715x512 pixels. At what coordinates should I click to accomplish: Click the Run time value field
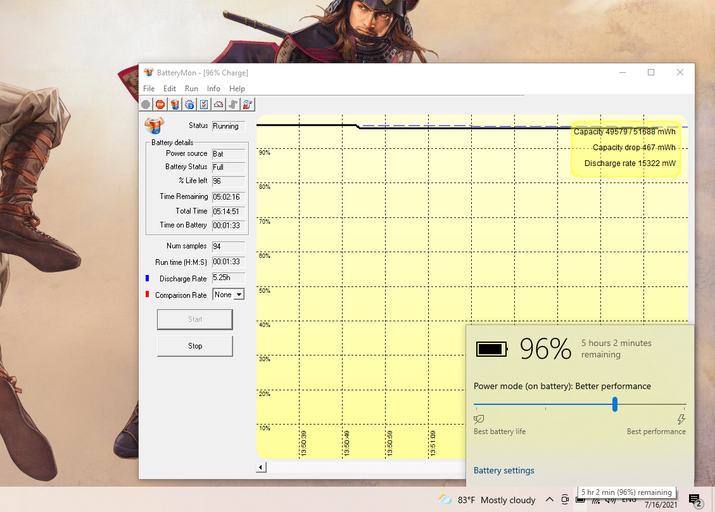(x=229, y=262)
